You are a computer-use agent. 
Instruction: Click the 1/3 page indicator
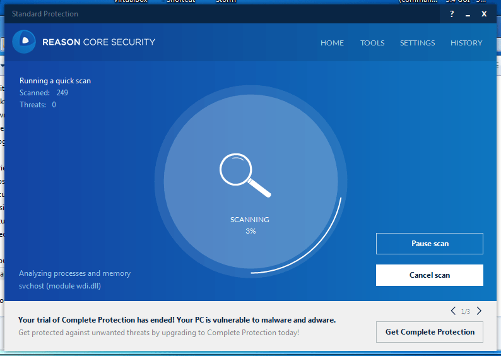(x=466, y=311)
